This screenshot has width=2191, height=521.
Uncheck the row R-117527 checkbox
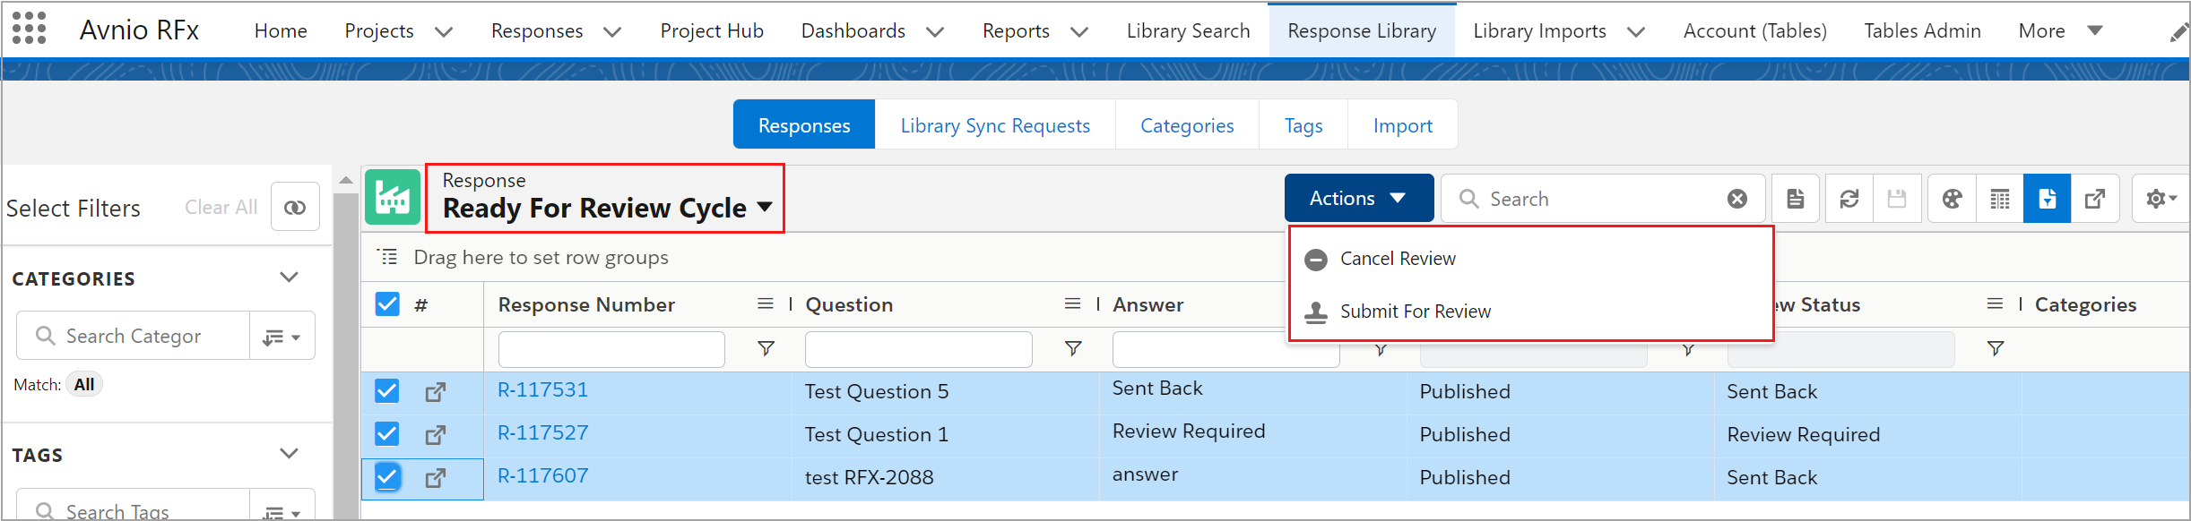387,434
